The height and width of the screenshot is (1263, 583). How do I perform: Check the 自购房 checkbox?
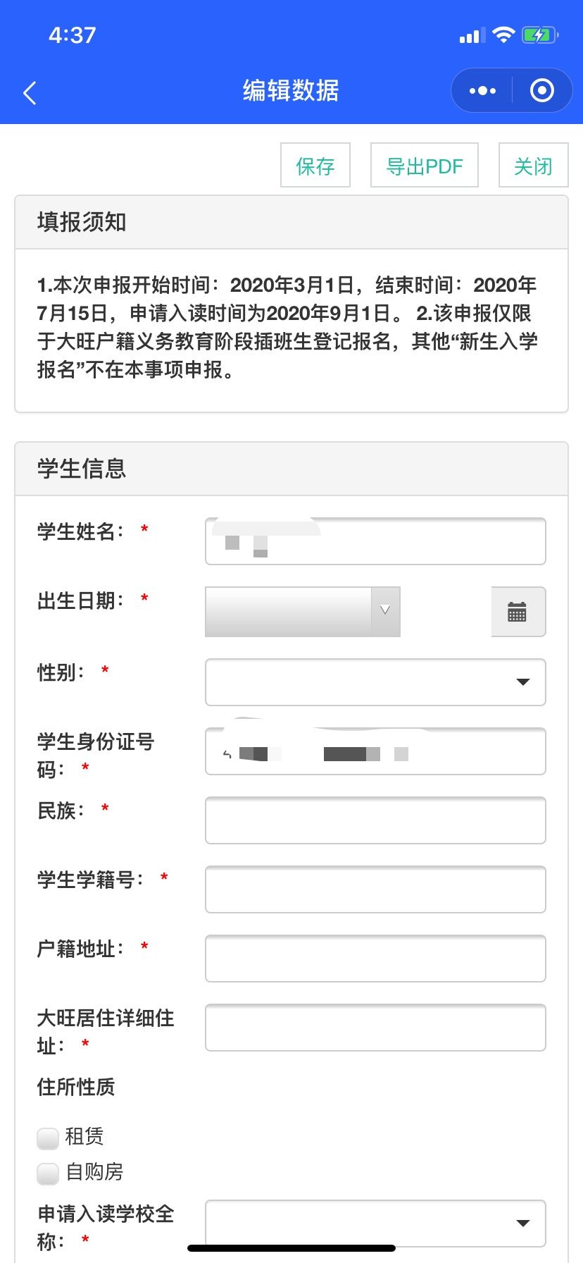(x=48, y=1173)
